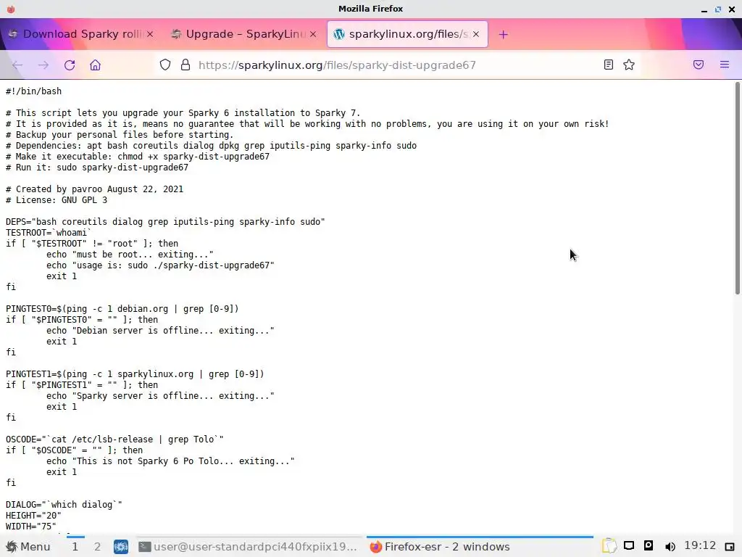Image resolution: width=742 pixels, height=557 pixels.
Task: Switch to workspace 2
Action: (97, 547)
